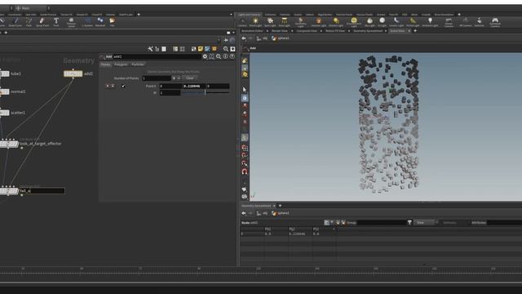The image size is (522, 294).
Task: Select the L-System shelf tool
Action: coord(87,22)
